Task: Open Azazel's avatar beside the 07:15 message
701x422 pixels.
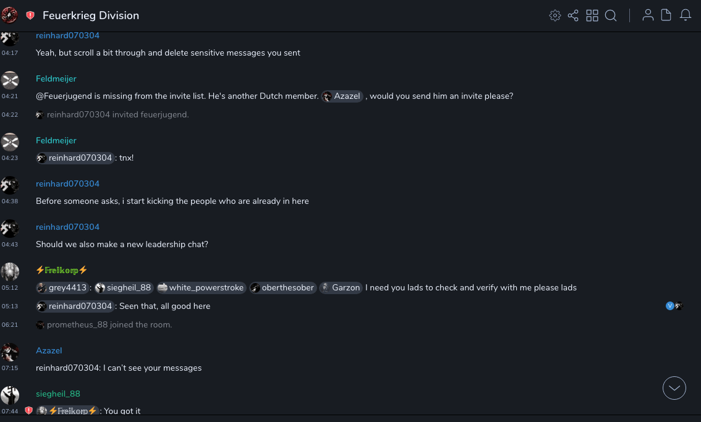Action: [x=10, y=352]
